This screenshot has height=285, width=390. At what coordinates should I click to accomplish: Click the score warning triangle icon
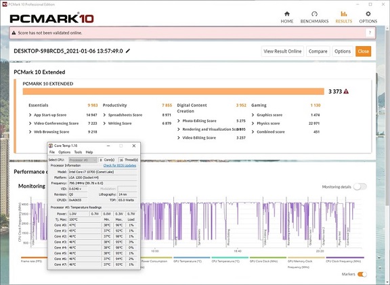346,91
